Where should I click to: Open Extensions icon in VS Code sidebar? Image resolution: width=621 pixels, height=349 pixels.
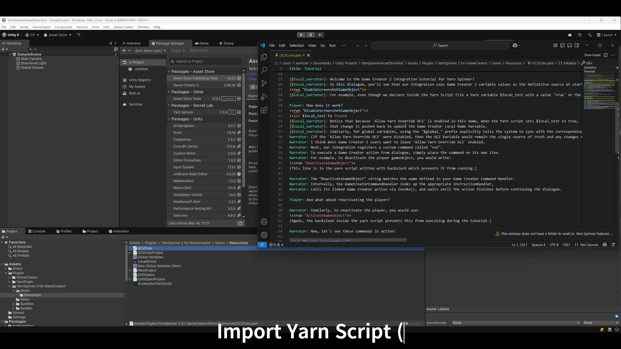click(264, 110)
